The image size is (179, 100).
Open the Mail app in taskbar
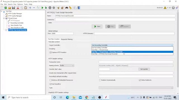[x=80, y=97]
